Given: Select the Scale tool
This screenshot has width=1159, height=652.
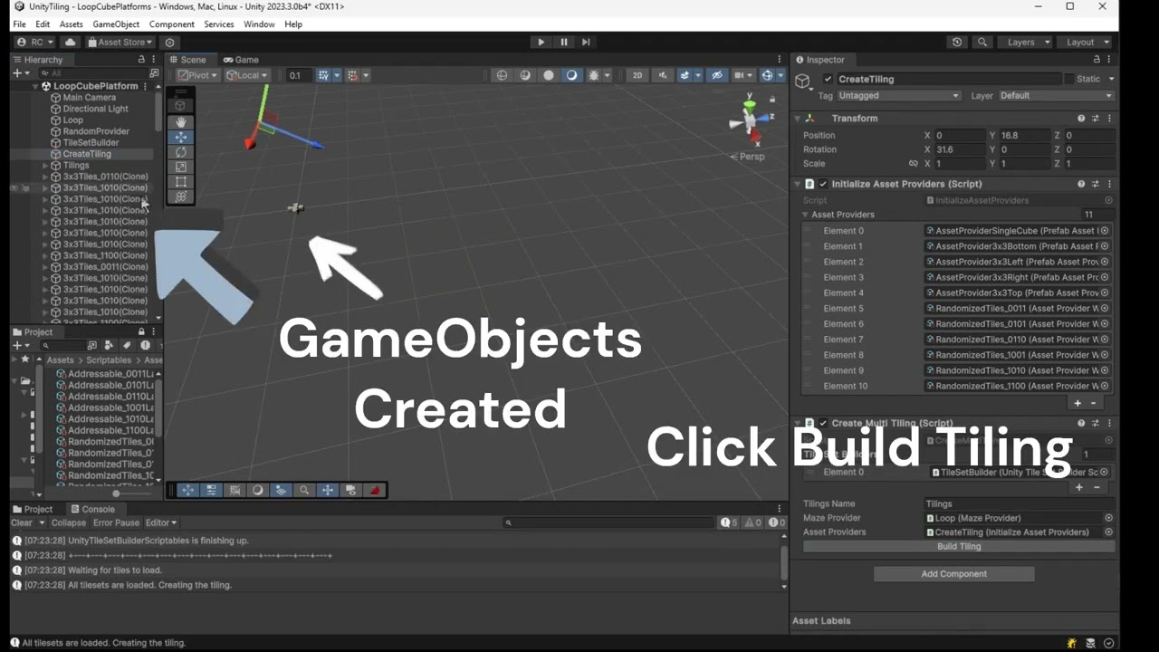Looking at the screenshot, I should [x=181, y=167].
